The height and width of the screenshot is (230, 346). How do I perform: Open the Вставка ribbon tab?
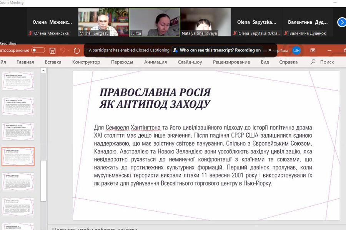pyautogui.click(x=53, y=62)
